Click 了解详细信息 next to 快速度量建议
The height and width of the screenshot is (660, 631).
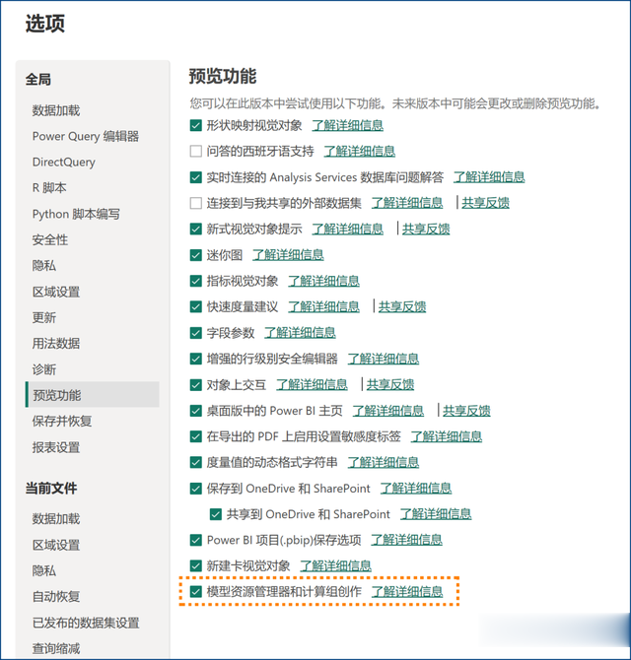pos(323,306)
